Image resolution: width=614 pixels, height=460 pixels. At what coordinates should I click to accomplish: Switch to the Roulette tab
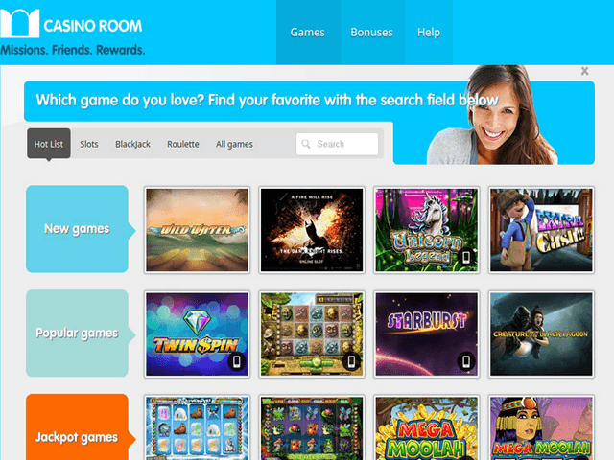(183, 144)
